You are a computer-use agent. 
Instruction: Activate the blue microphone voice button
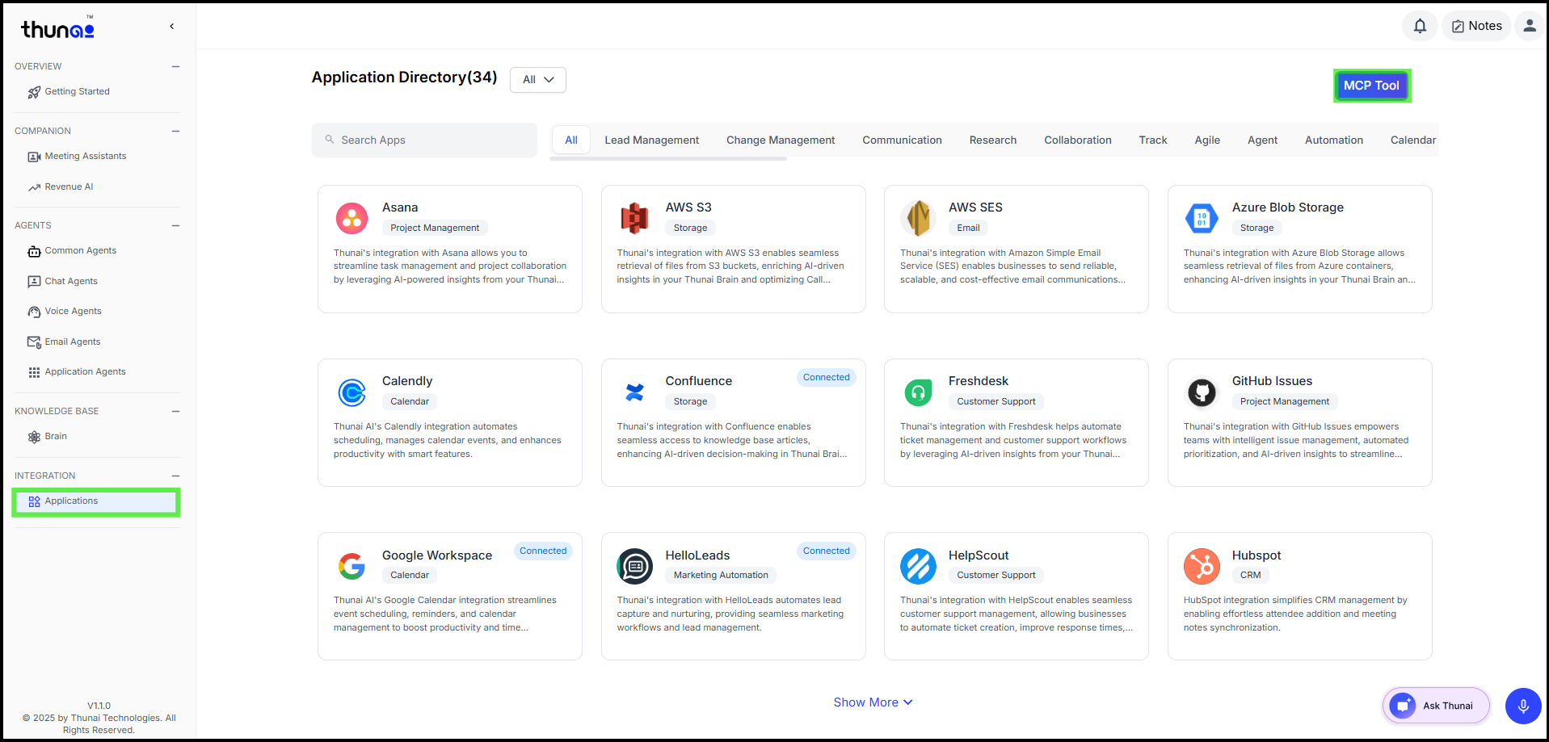(x=1523, y=706)
